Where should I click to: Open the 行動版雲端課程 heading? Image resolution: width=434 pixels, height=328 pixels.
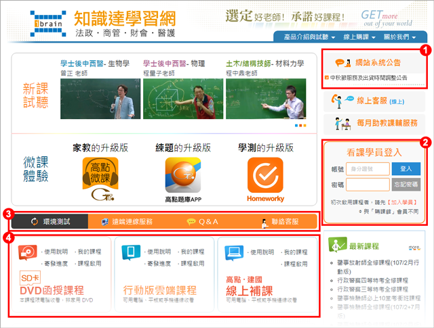[x=160, y=290]
